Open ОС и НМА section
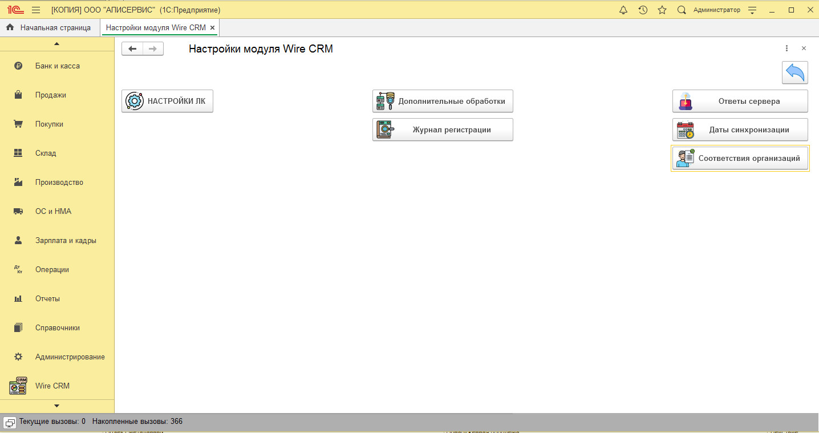The width and height of the screenshot is (819, 433). coord(57,212)
